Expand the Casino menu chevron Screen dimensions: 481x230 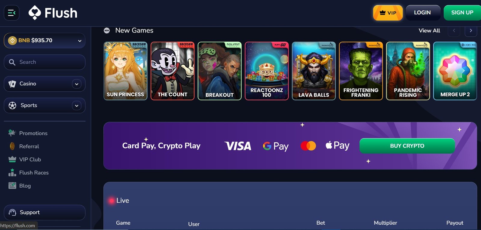click(77, 84)
